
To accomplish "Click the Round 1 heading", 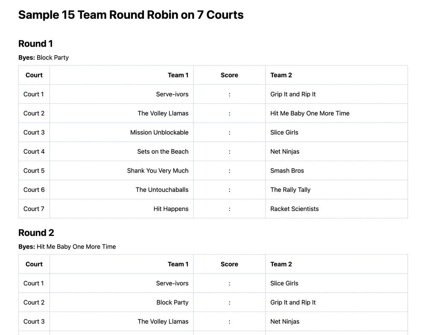I will pos(35,44).
